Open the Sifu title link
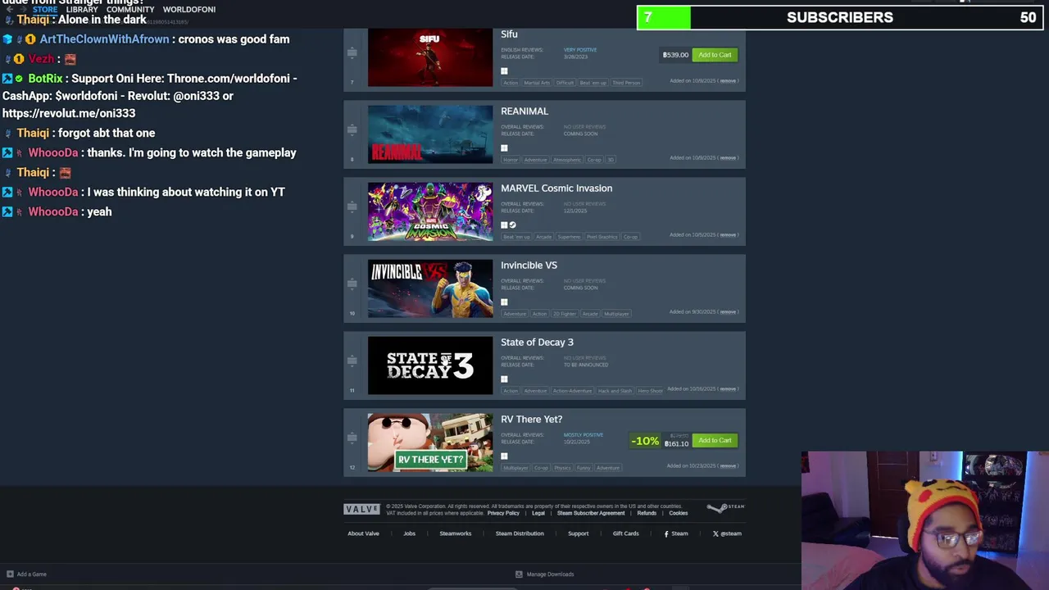This screenshot has width=1049, height=590. pos(509,34)
